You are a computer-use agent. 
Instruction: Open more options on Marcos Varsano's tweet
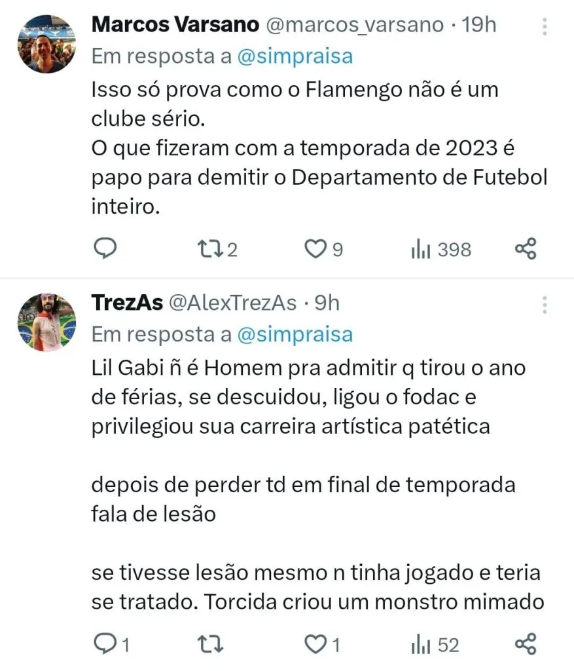coord(545,26)
